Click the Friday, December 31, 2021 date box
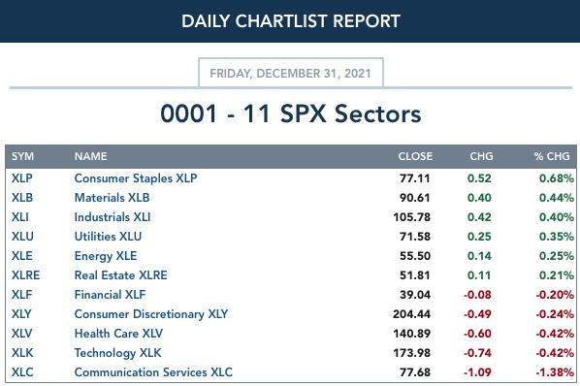This screenshot has height=386, width=580. click(x=291, y=73)
